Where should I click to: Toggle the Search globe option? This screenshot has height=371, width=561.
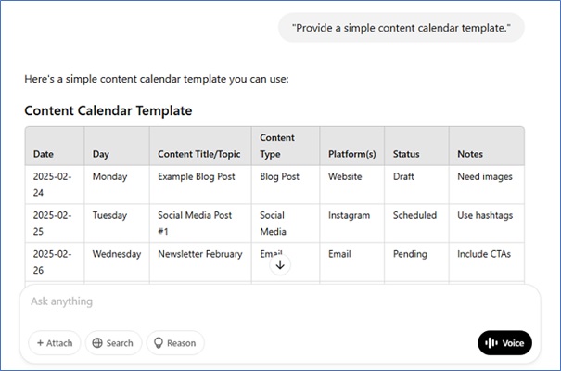pyautogui.click(x=113, y=343)
